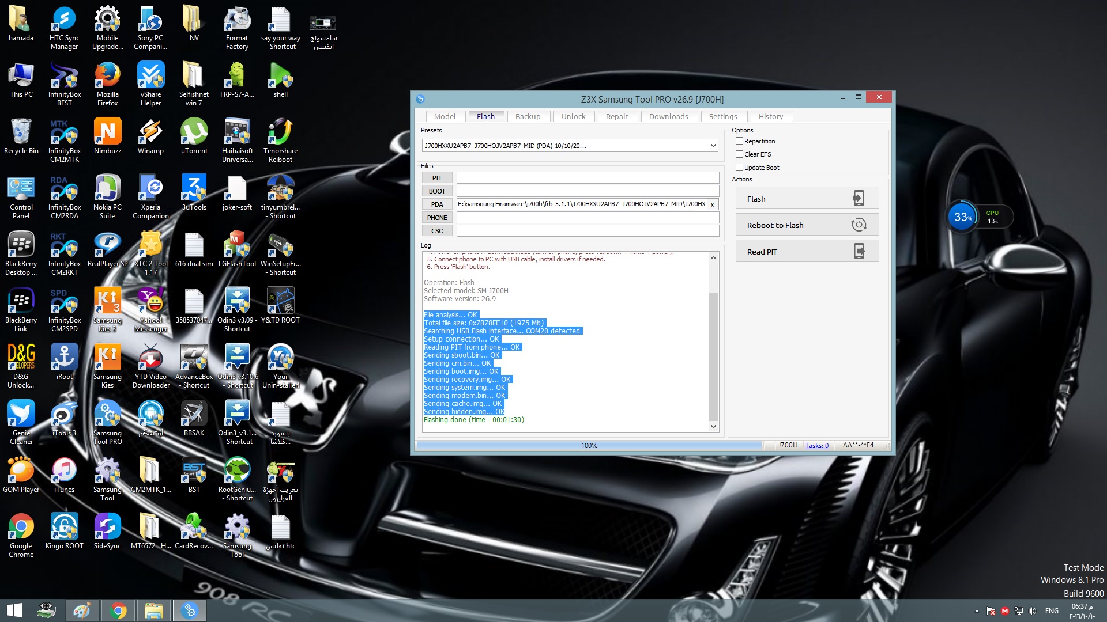Screen dimensions: 1107x622
Task: Open the Control Panel desktop icon
Action: [21, 197]
